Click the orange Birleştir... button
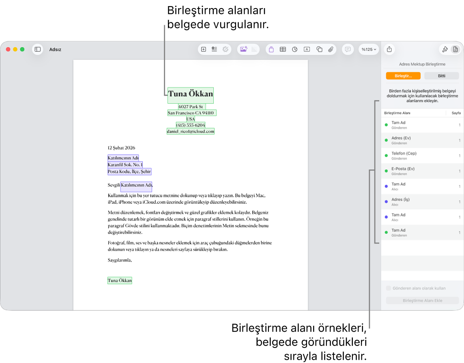Image resolution: width=464 pixels, height=363 pixels. 403,76
